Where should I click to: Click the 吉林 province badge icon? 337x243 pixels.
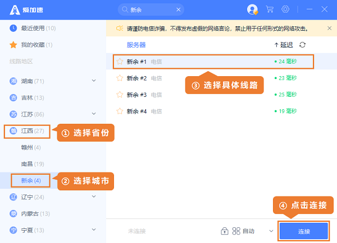coord(13,98)
